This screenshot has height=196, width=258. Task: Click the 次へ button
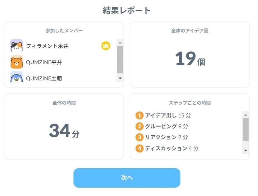(127, 178)
